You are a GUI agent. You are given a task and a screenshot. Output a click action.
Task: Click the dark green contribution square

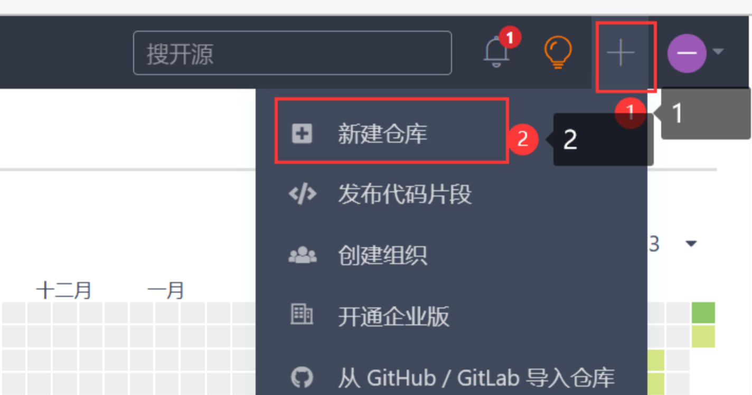tap(703, 313)
